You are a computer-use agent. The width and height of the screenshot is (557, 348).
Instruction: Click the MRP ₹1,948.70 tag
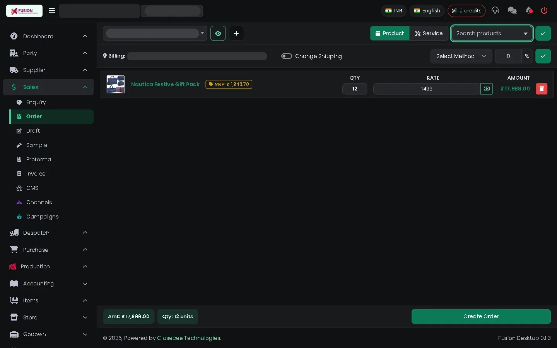[x=229, y=84]
